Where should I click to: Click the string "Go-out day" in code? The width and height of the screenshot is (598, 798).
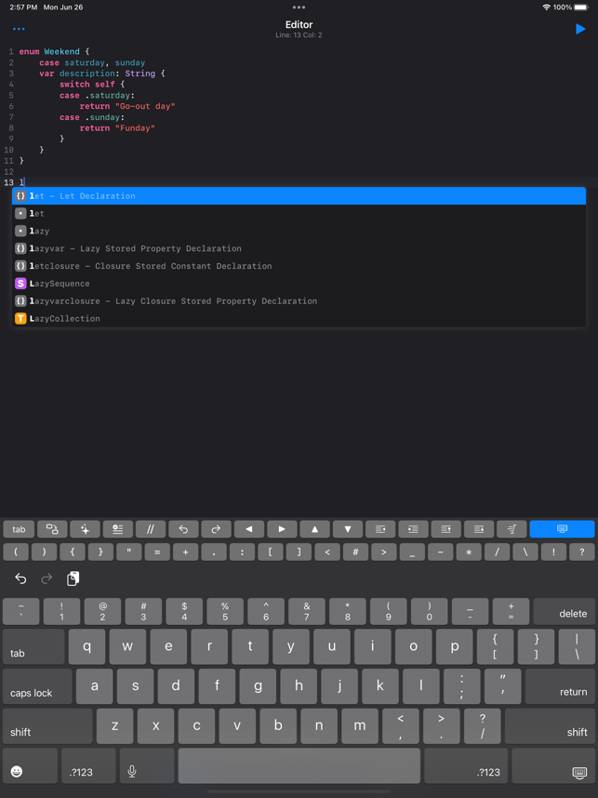coord(145,106)
